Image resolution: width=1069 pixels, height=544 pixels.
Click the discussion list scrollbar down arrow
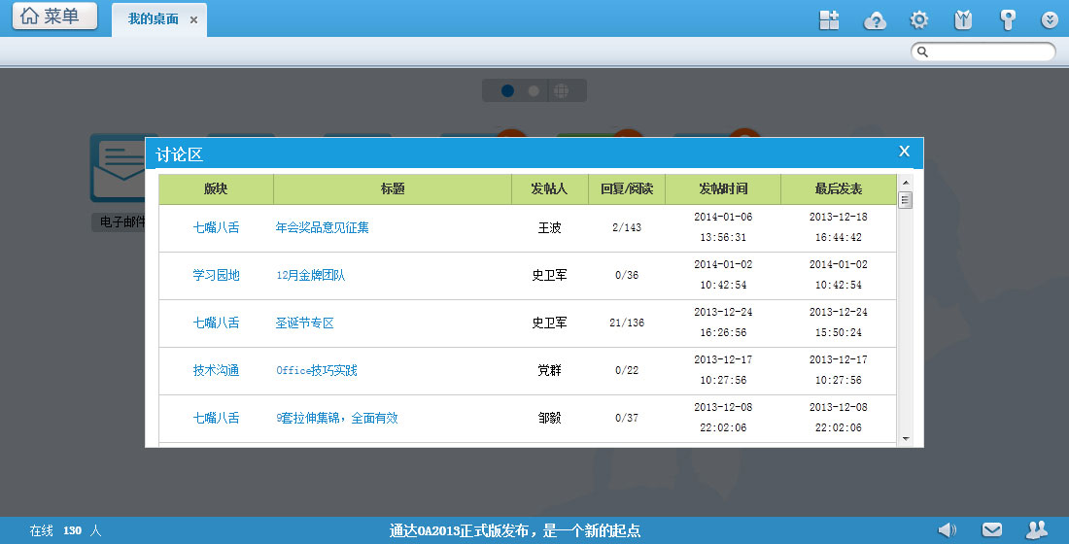(906, 439)
